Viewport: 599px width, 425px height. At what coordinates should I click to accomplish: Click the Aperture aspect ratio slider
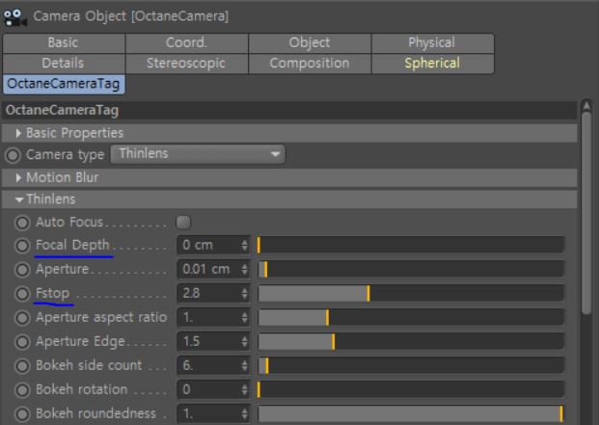411,317
